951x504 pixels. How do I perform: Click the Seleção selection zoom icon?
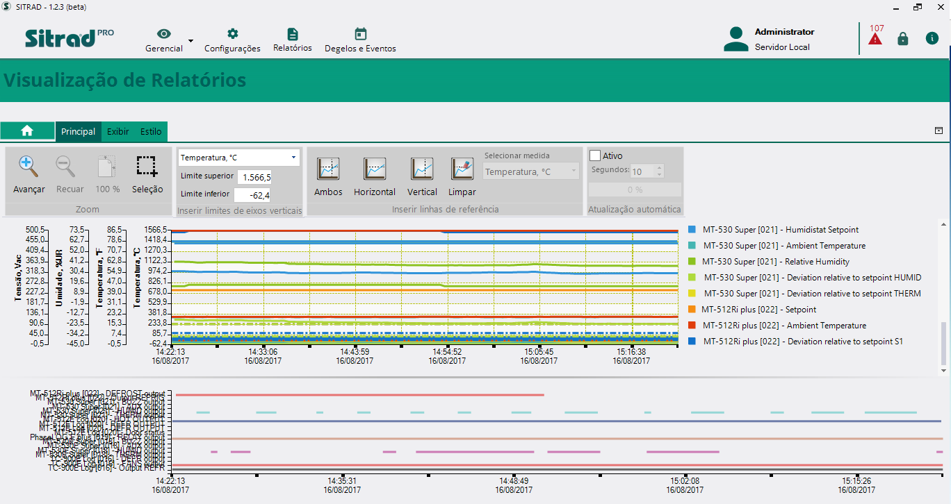pos(147,167)
